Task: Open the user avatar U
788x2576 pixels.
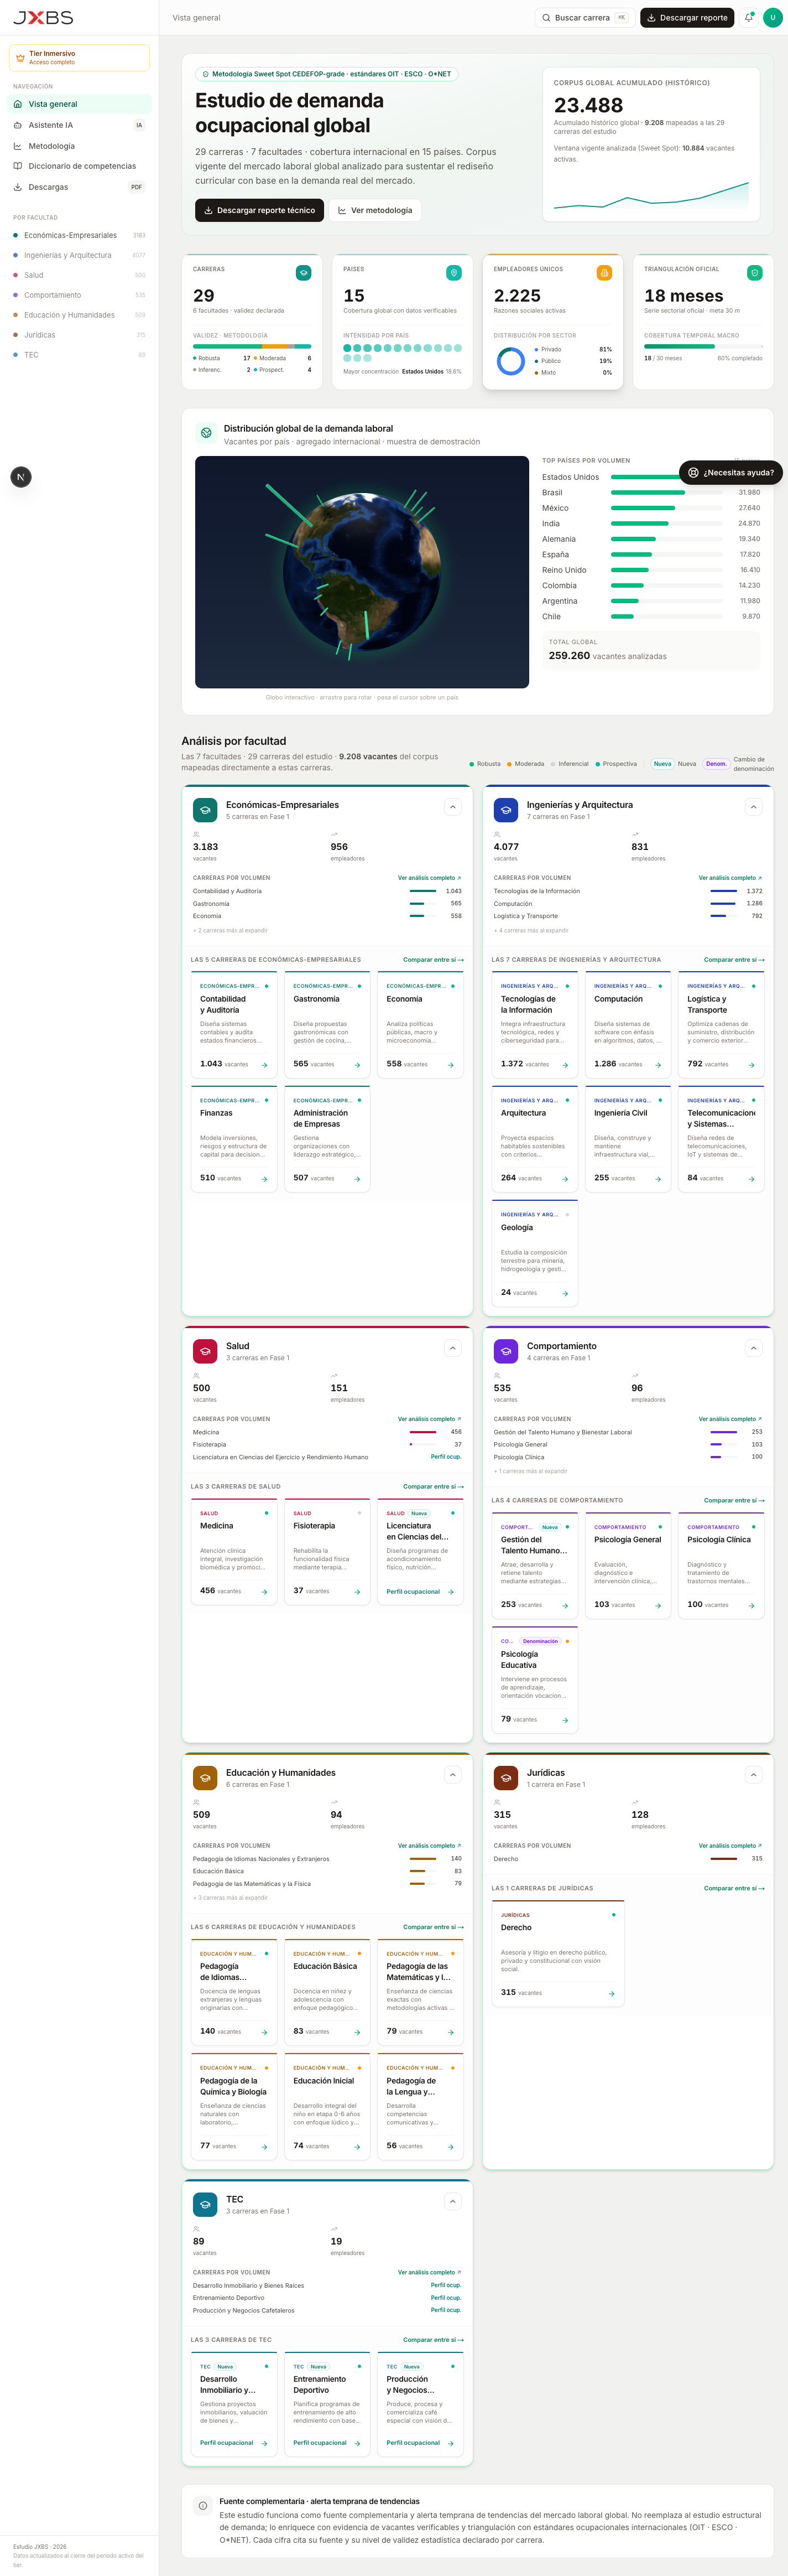Action: pos(772,18)
